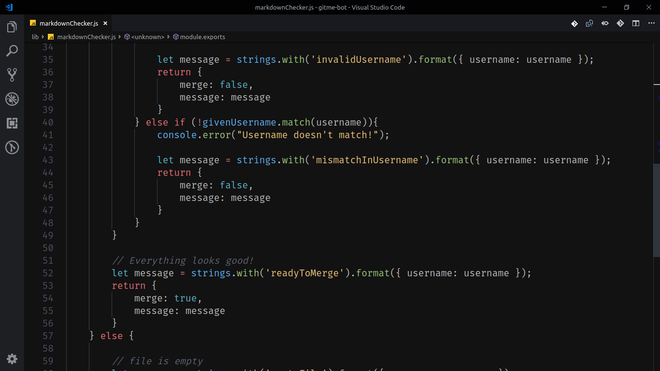Open the Extensions view
Image resolution: width=660 pixels, height=371 pixels.
(x=12, y=123)
